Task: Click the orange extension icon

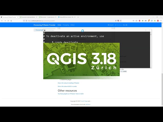Action: click(149, 21)
